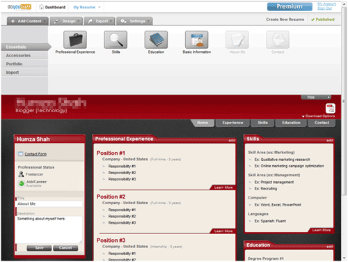The width and height of the screenshot is (348, 262).
Task: Open the Design dropdown
Action: (66, 21)
